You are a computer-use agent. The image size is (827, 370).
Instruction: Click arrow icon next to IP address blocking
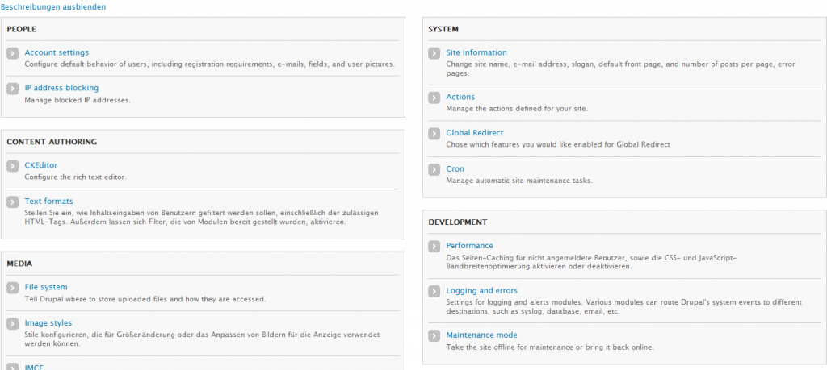[12, 89]
